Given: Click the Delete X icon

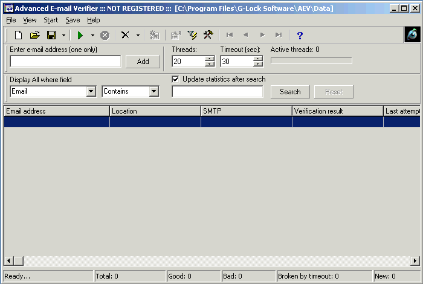Looking at the screenshot, I should [x=126, y=35].
